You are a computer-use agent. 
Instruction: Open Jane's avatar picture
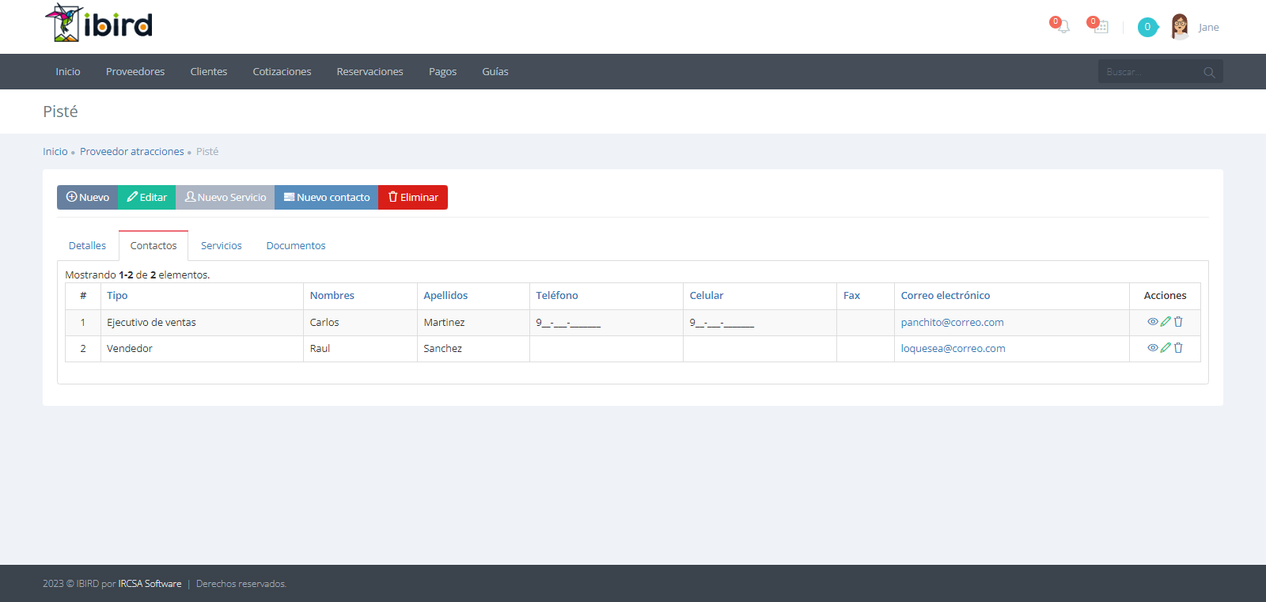tap(1180, 27)
